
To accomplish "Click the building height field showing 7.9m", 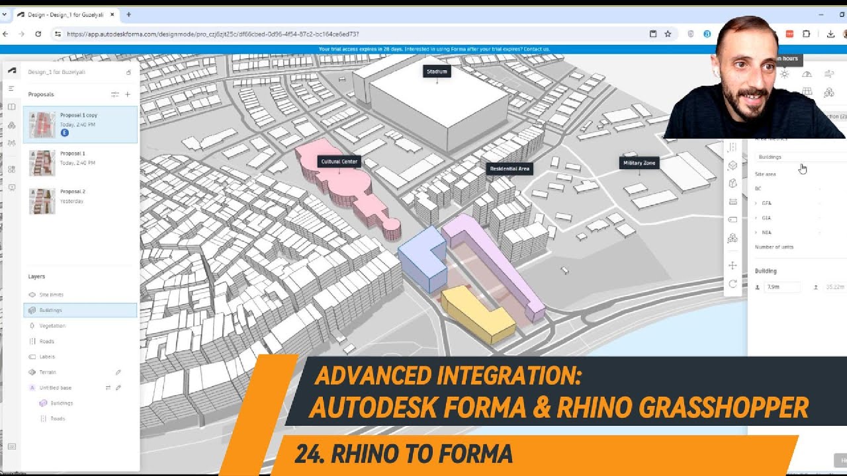I will [781, 287].
